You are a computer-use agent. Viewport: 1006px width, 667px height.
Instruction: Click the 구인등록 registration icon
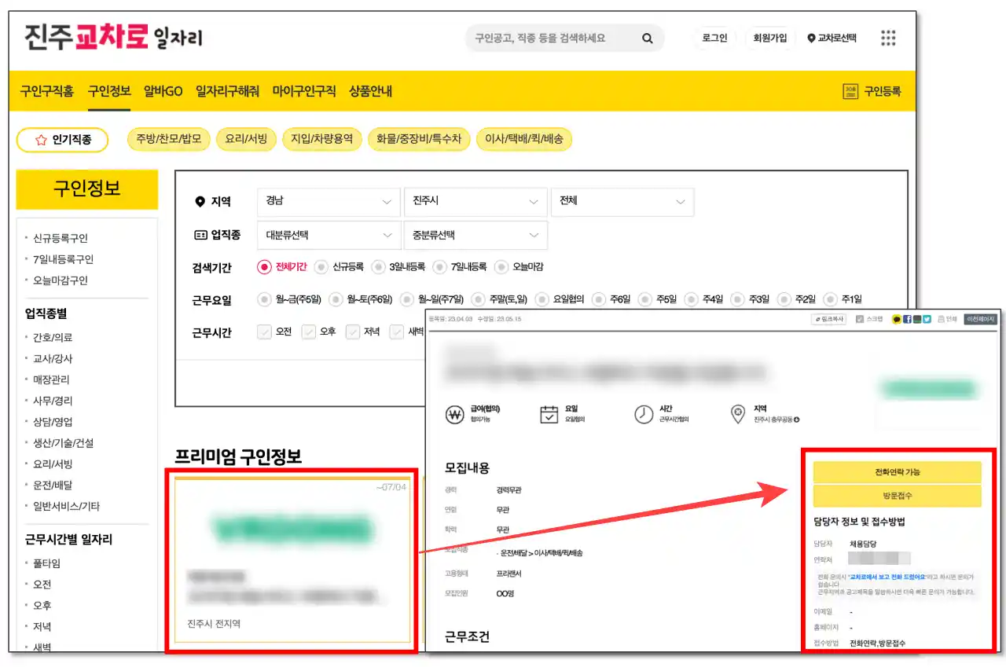[850, 91]
